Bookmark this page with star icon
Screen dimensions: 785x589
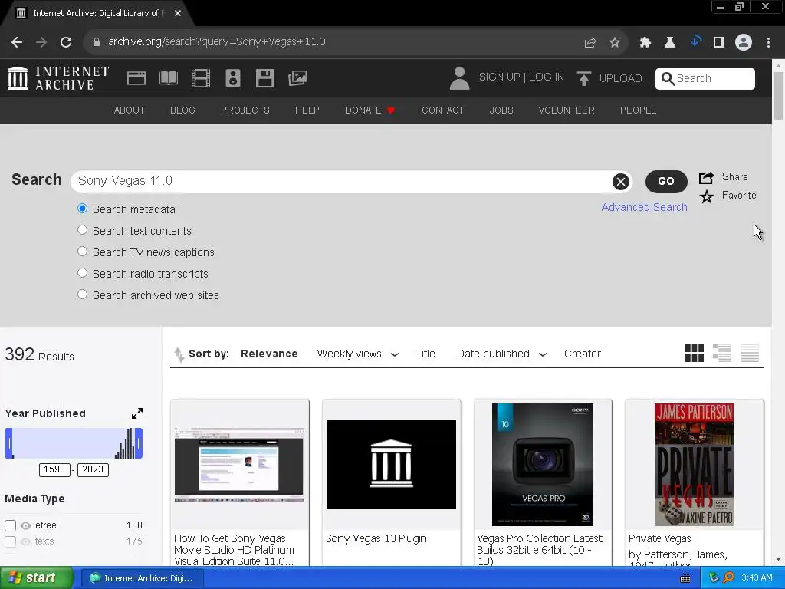coord(615,43)
